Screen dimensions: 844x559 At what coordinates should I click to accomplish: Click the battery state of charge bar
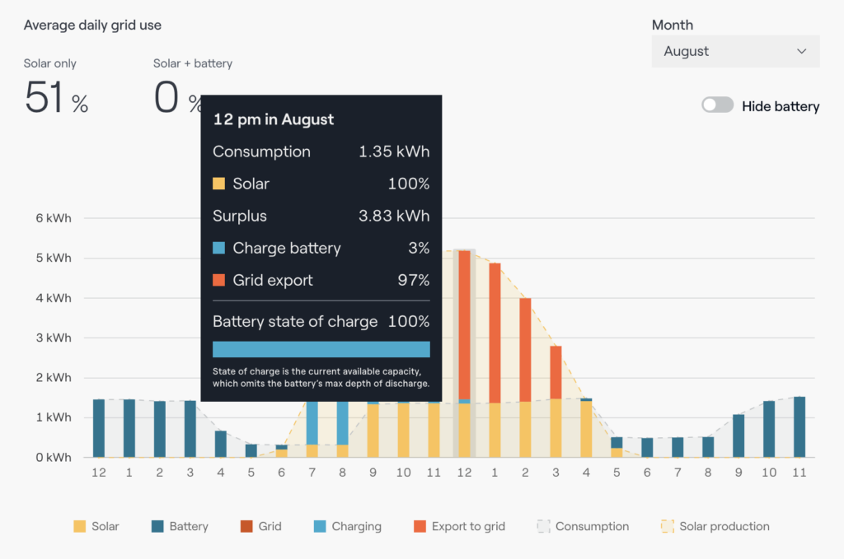pos(321,349)
